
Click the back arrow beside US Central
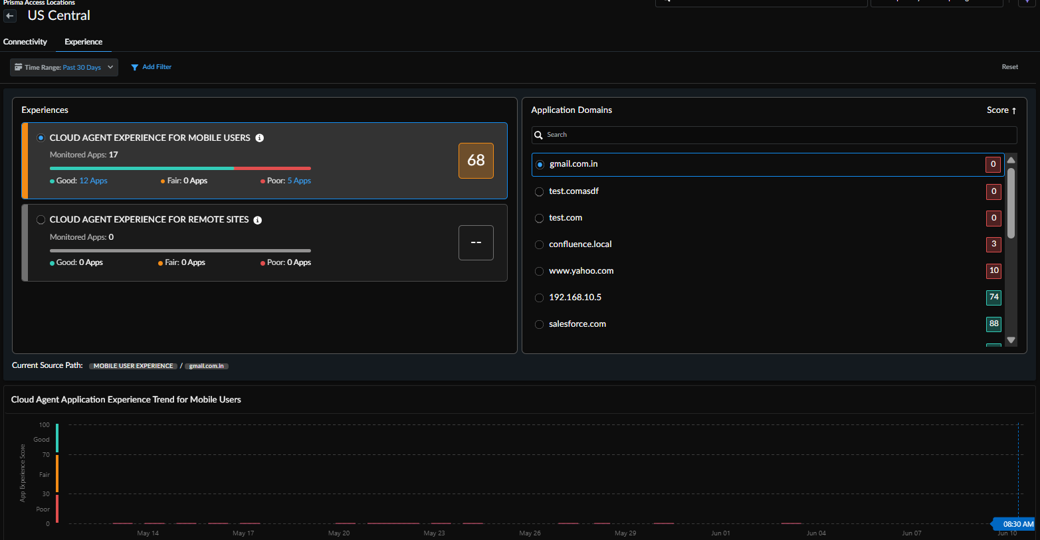(x=10, y=16)
